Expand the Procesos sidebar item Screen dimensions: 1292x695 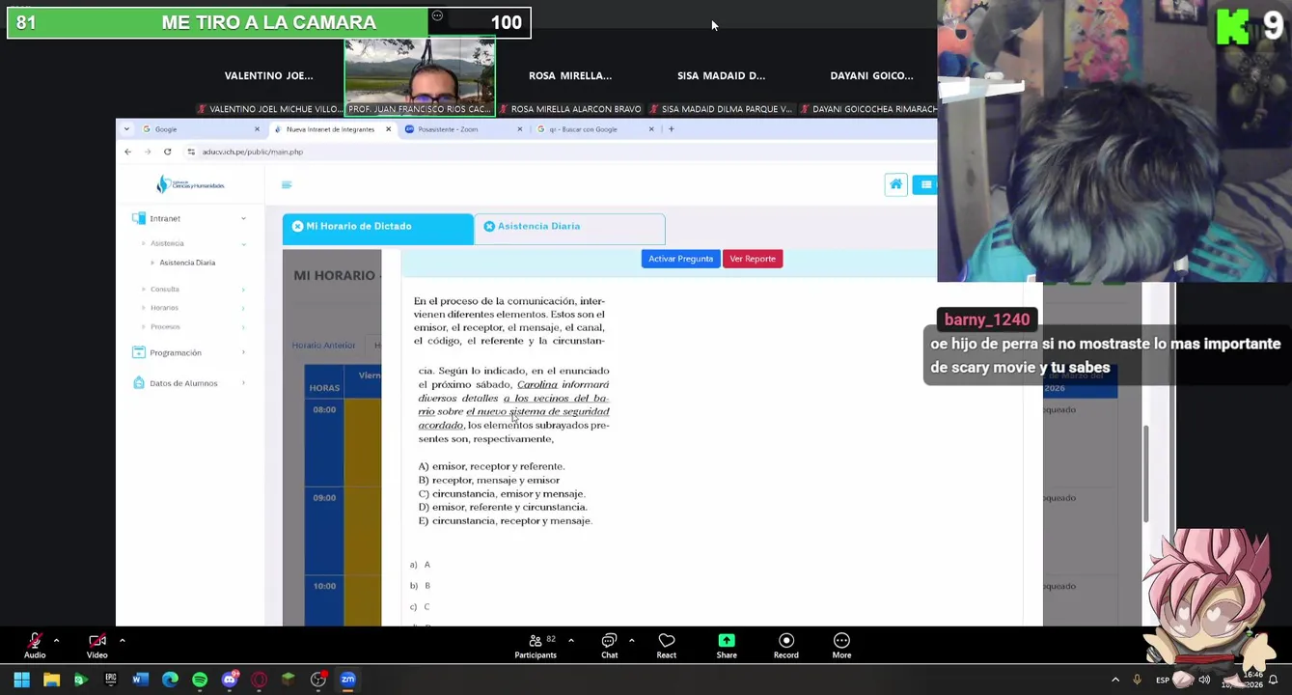tap(193, 326)
